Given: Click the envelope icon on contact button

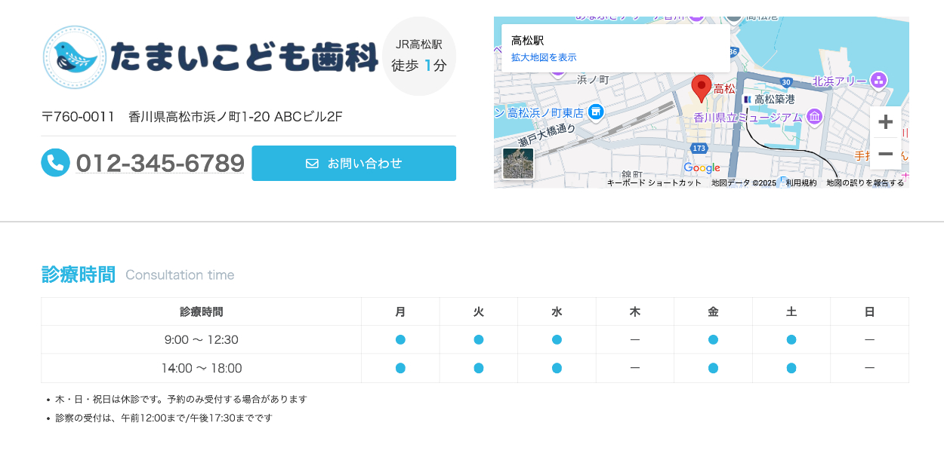Looking at the screenshot, I should [x=312, y=164].
